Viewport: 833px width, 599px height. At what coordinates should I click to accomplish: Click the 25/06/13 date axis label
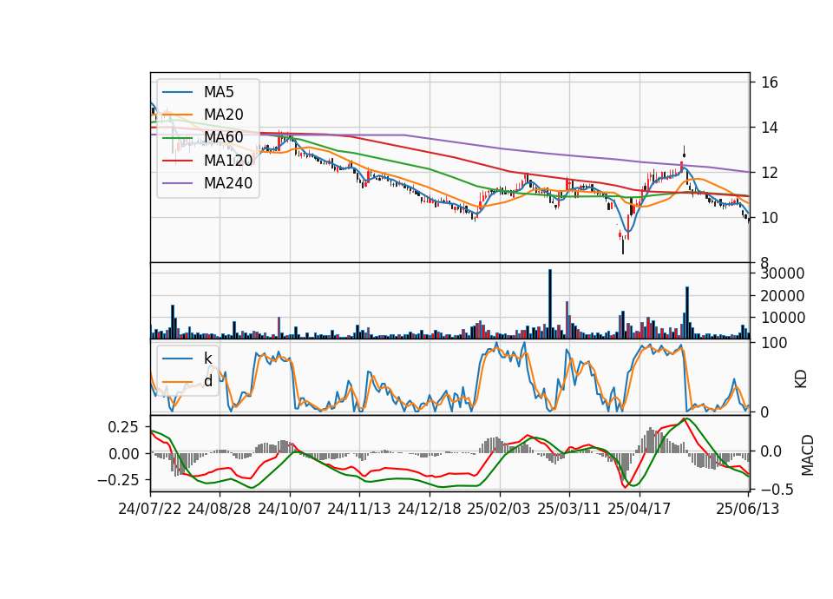coord(747,509)
